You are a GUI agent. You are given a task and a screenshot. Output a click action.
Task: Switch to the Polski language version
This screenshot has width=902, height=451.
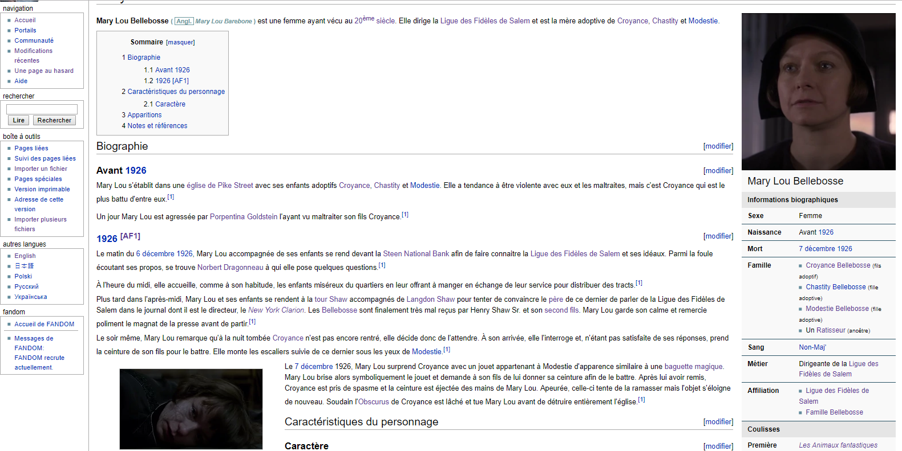[23, 276]
